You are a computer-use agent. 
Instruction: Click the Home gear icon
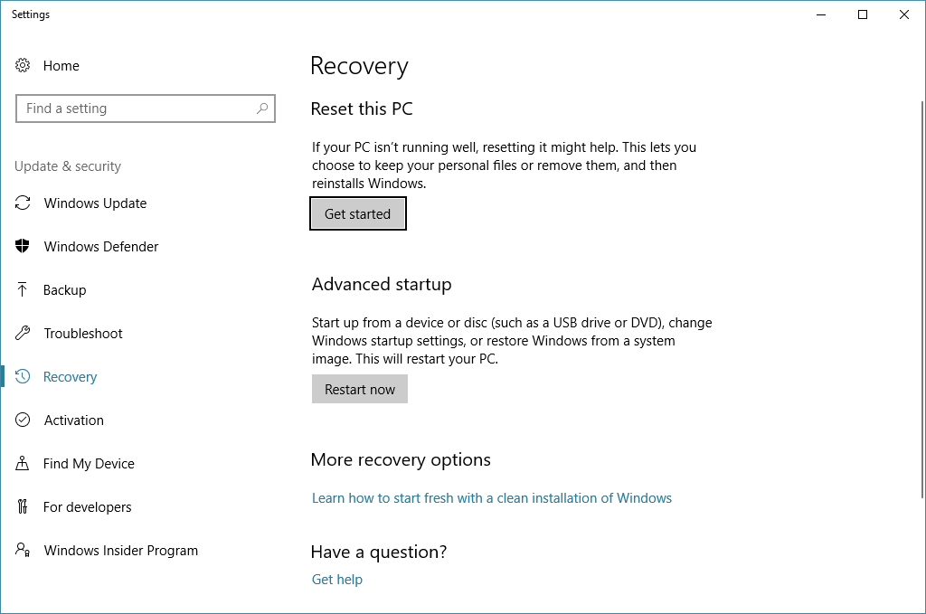pos(23,65)
